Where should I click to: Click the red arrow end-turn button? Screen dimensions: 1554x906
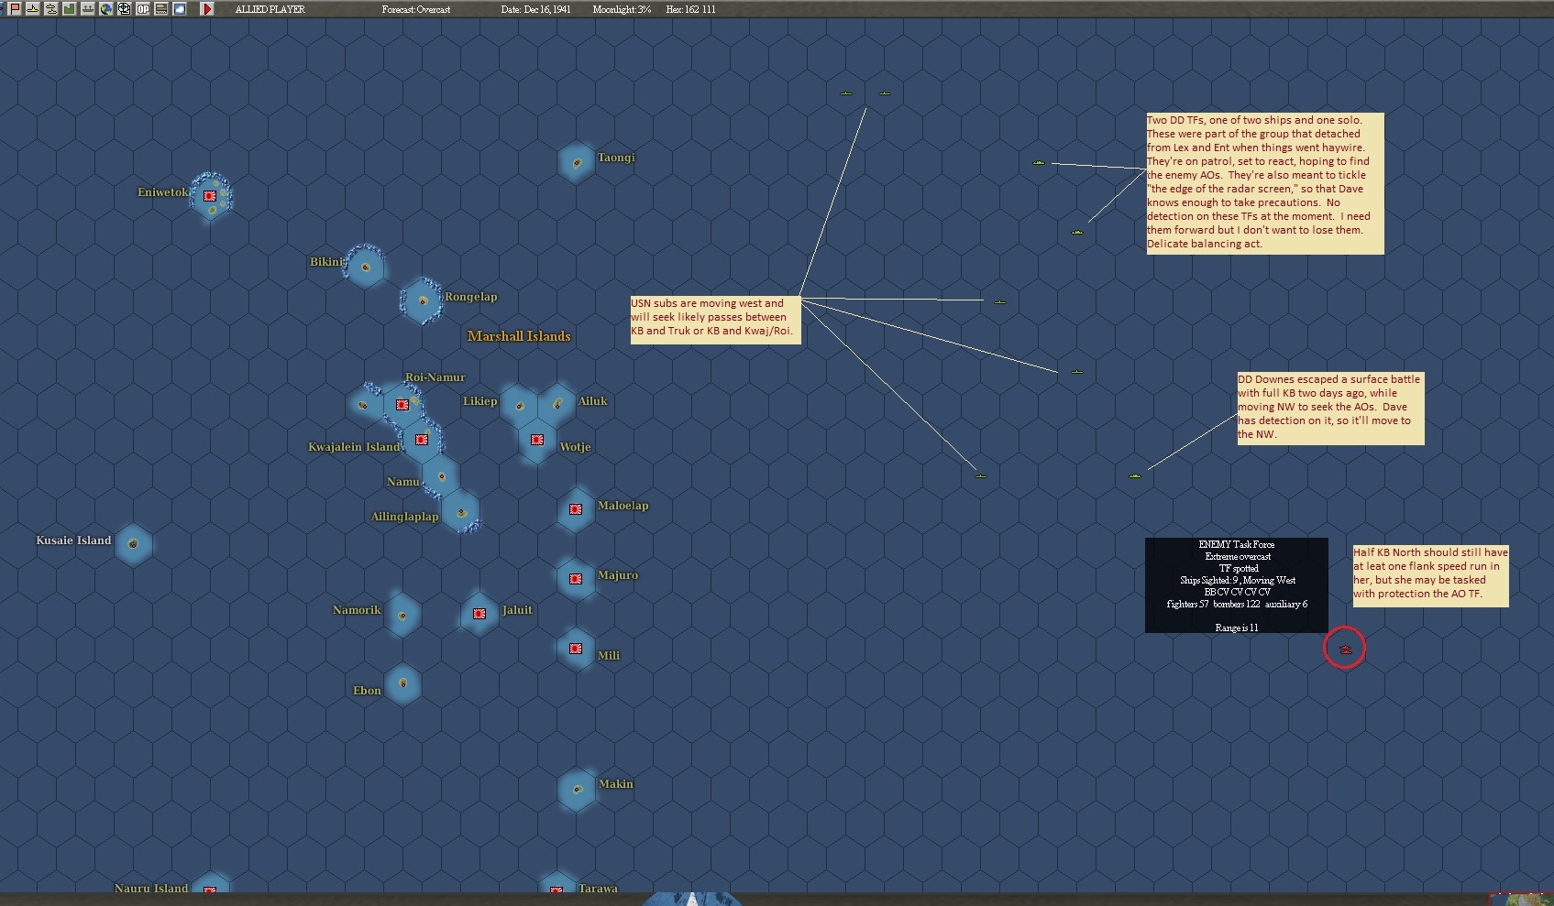point(207,9)
